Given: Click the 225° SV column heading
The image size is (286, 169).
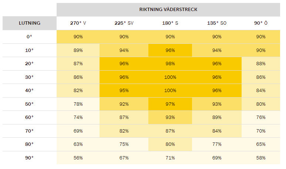Looking at the screenshot, I should (x=124, y=23).
